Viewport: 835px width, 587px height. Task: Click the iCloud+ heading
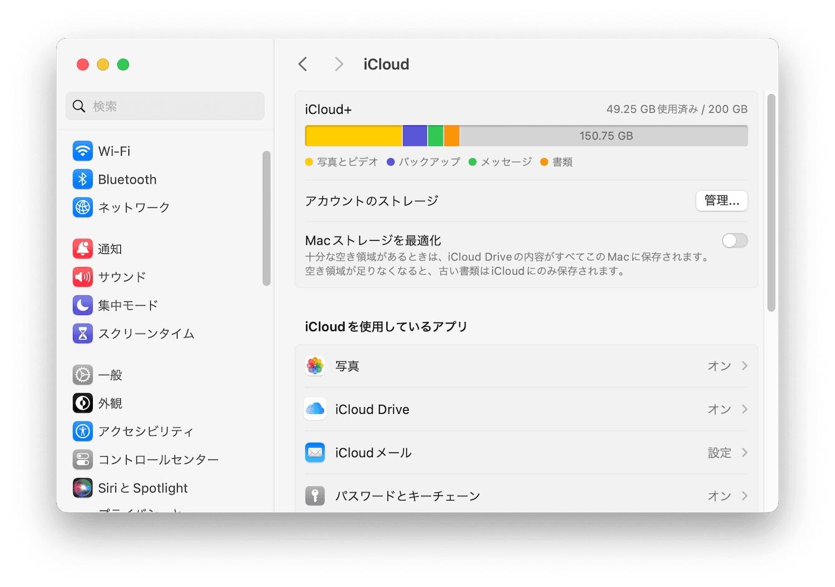328,110
